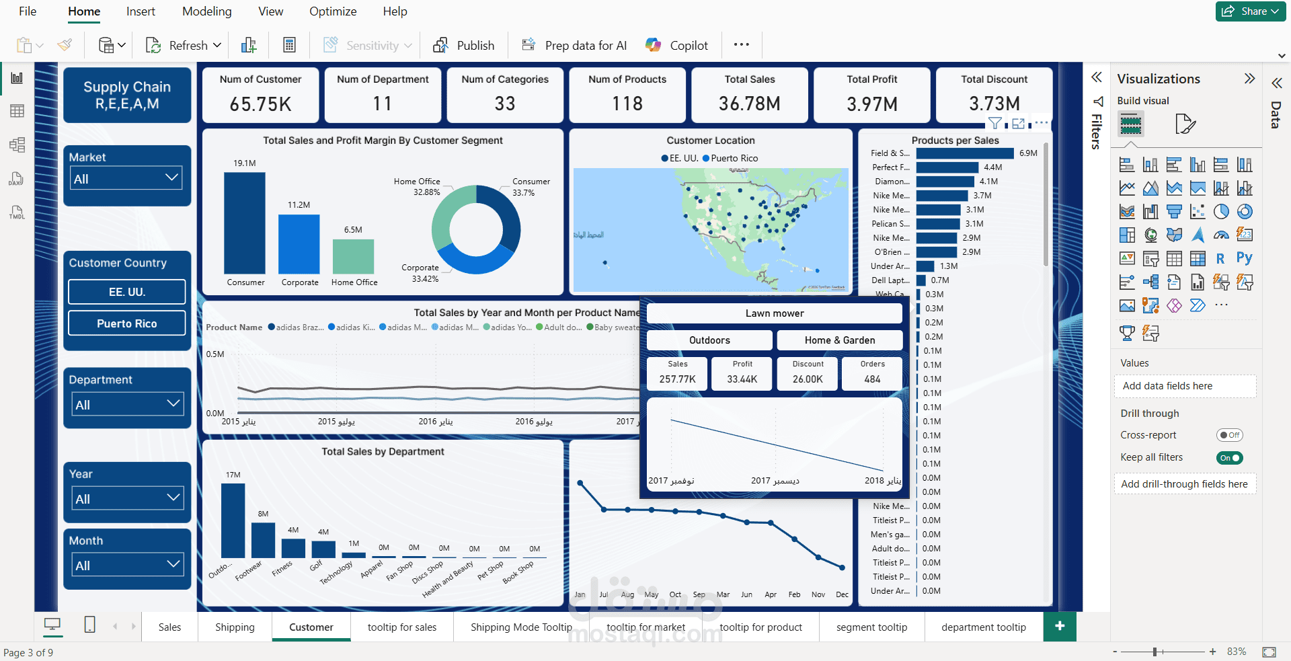Screen dimensions: 1291x661
Task: Select the KPI visual
Action: click(1127, 258)
